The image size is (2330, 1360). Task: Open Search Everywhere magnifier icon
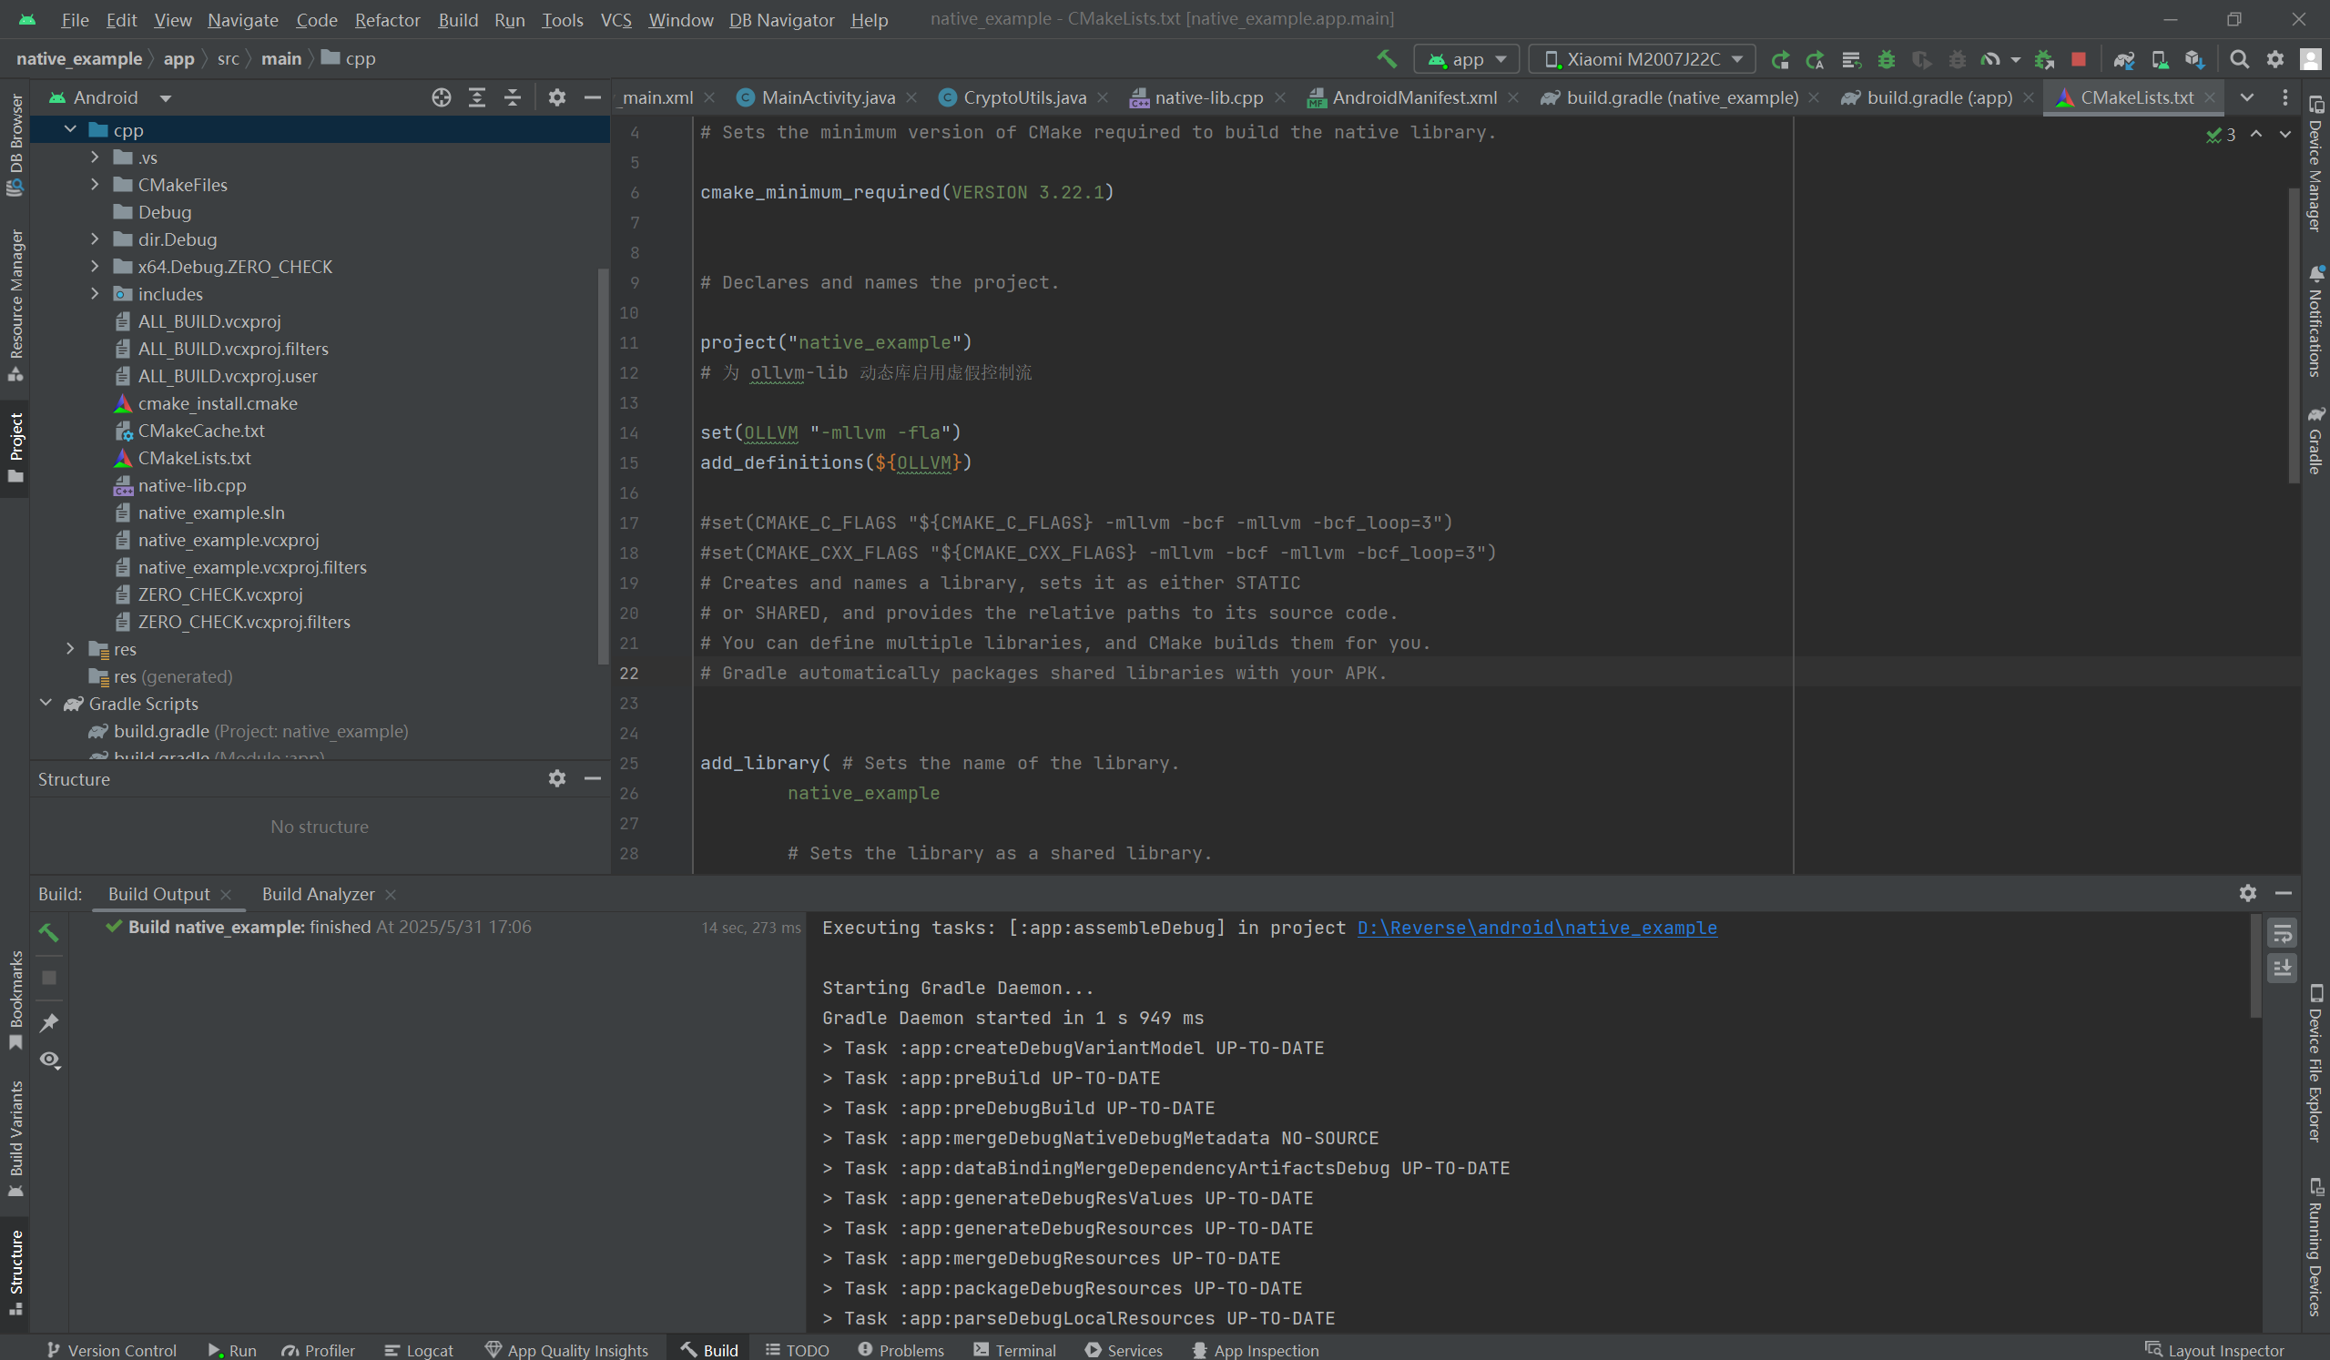2238,59
